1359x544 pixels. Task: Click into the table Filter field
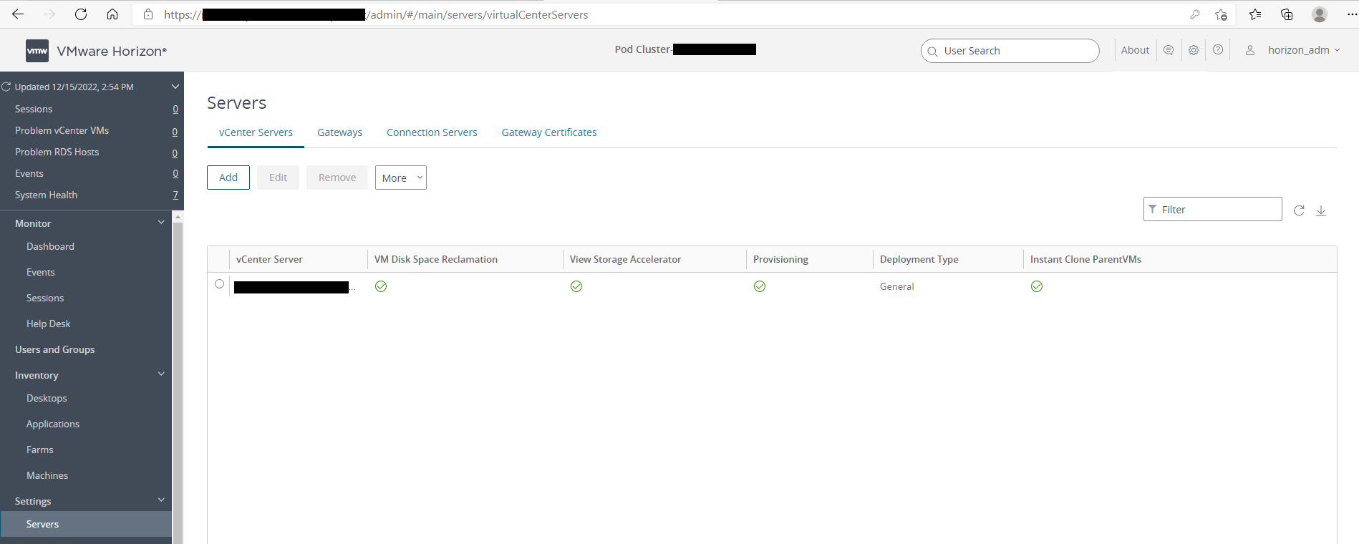tap(1213, 209)
